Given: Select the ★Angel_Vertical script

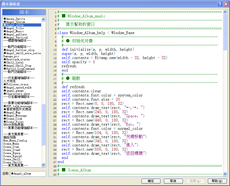Looking at the screenshot, I should coord(22,37).
